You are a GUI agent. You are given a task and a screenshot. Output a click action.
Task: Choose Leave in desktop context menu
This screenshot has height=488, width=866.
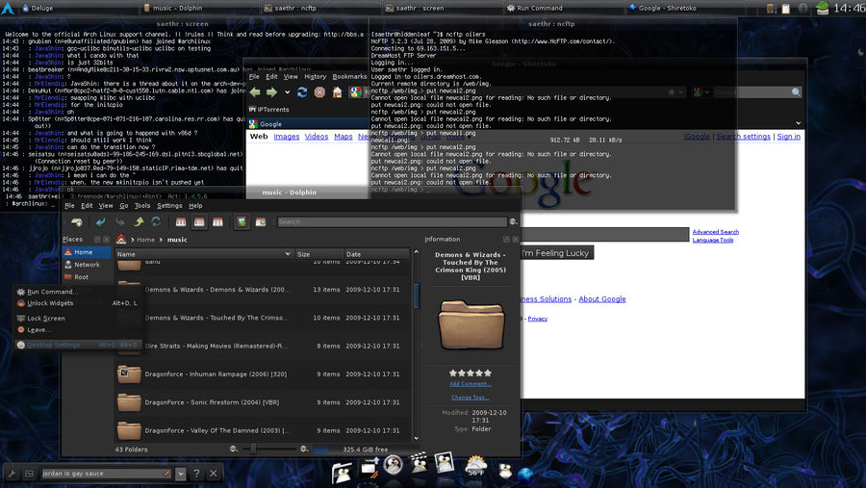tap(77, 330)
